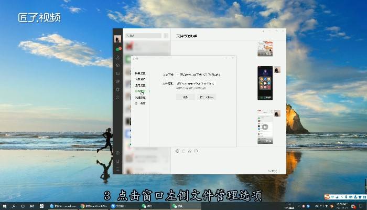This screenshot has height=210, width=367.
Task: Open the profile avatar in WeChat sidebar
Action: click(x=117, y=39)
